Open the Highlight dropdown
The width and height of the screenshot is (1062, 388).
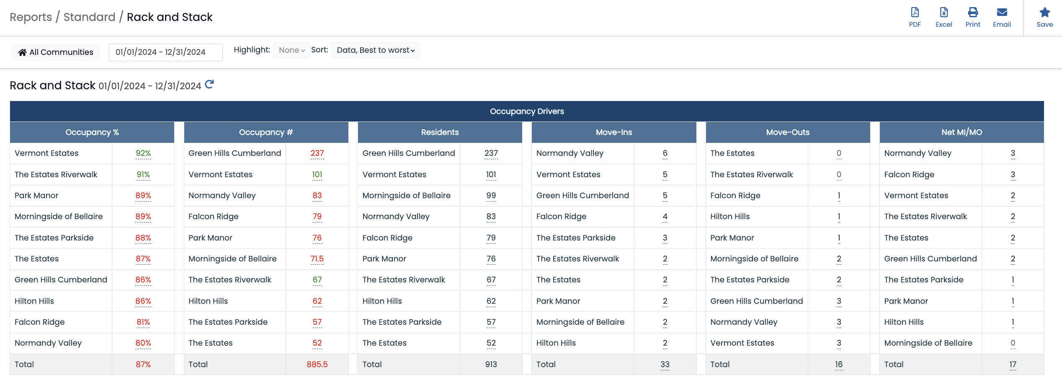coord(291,50)
